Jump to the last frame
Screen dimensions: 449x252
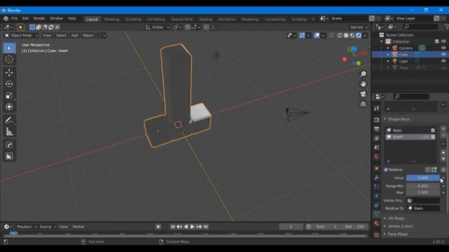[206, 227]
